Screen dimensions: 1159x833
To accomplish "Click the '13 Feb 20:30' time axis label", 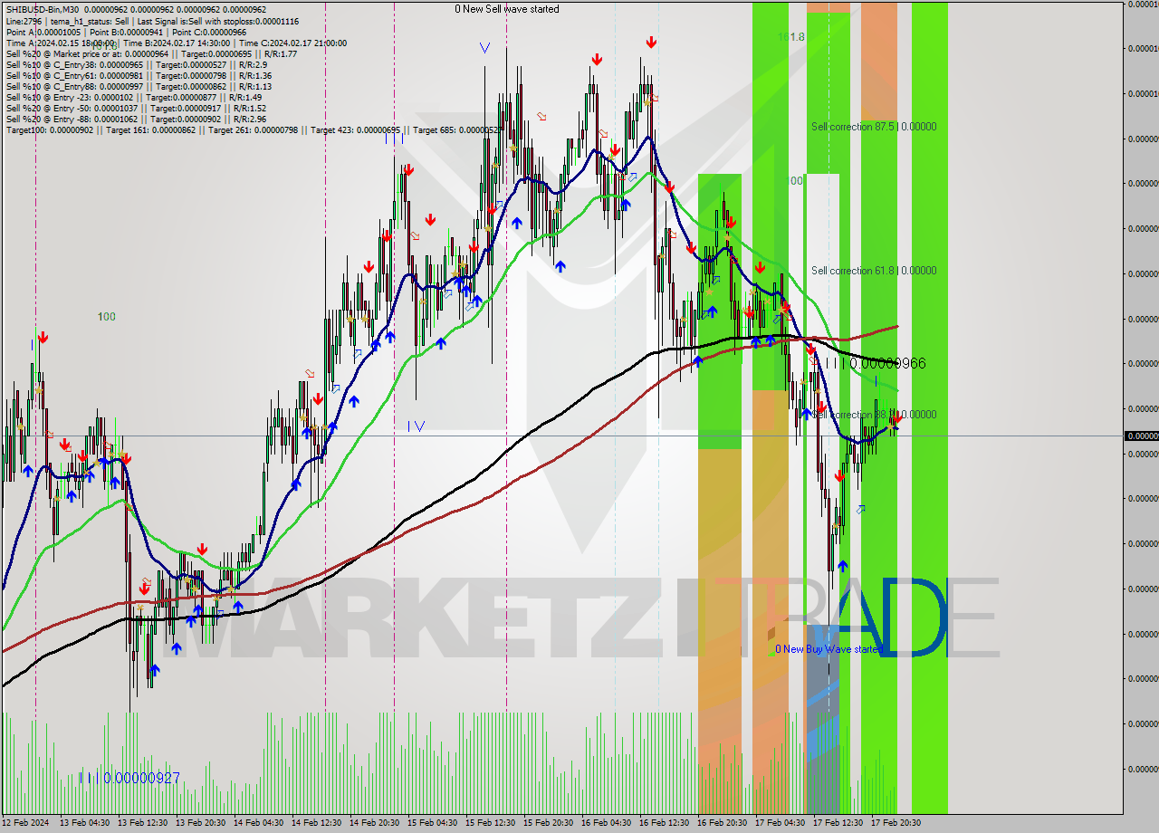I will 201,823.
